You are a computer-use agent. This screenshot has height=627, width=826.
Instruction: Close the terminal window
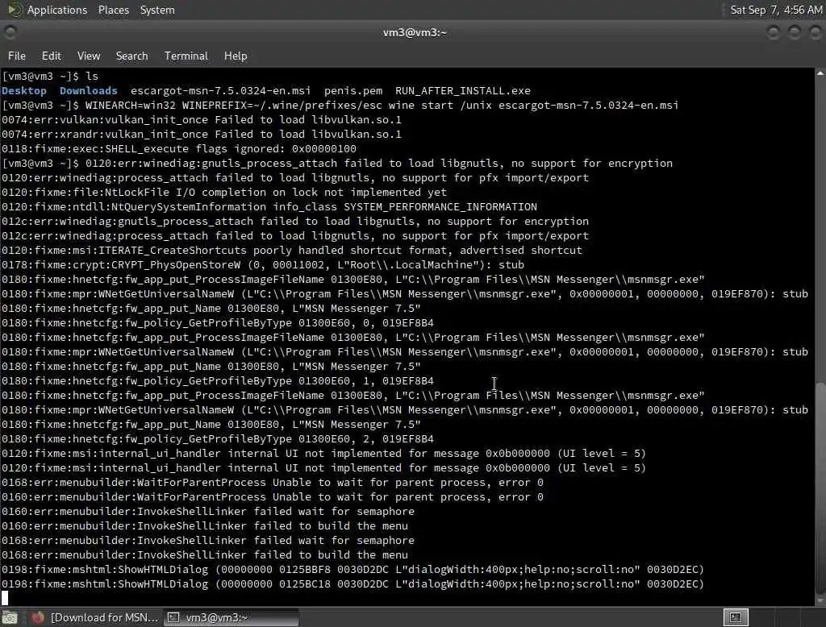click(815, 33)
